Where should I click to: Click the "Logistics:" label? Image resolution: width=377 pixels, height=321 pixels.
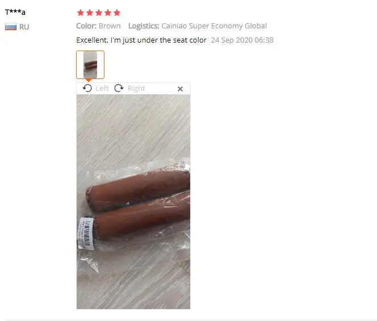coord(144,26)
